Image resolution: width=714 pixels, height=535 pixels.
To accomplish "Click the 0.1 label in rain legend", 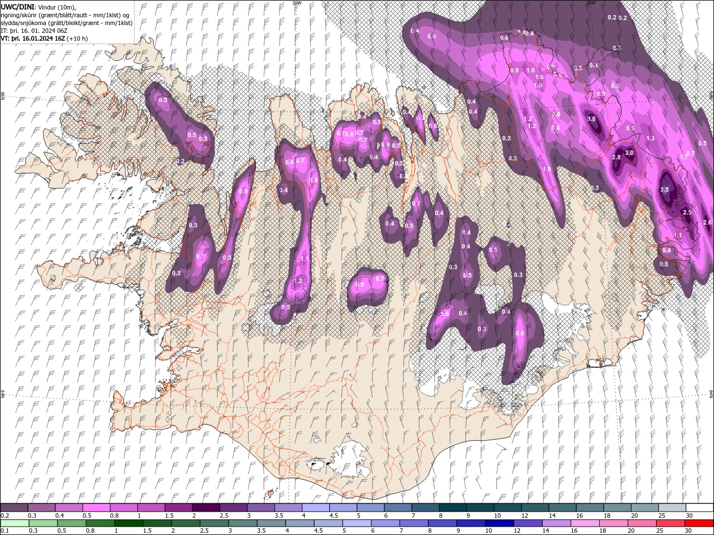I will [4, 531].
